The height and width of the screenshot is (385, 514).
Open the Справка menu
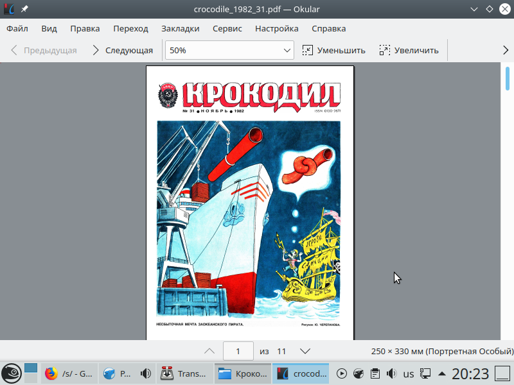click(x=329, y=28)
